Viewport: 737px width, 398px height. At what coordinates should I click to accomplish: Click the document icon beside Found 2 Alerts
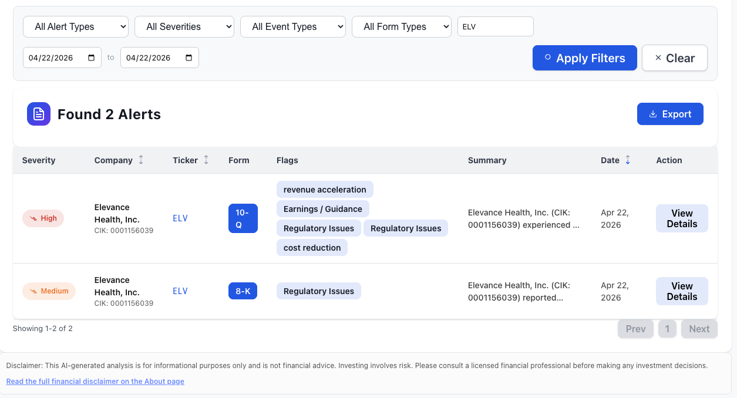tap(38, 113)
